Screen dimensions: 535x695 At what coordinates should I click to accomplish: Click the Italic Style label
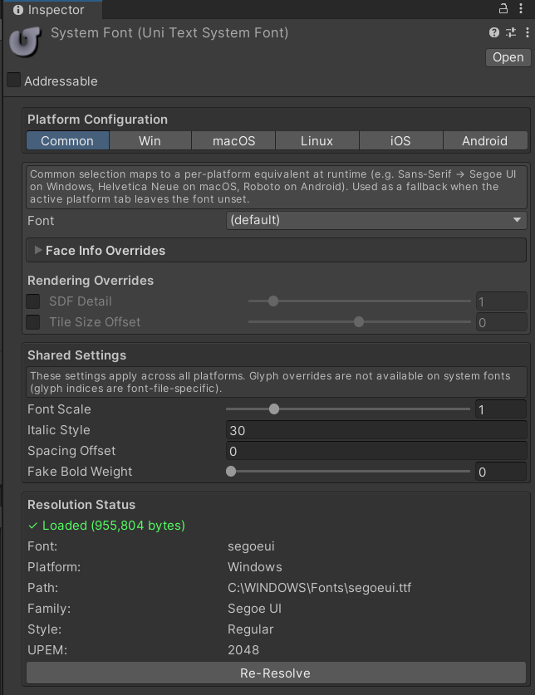(x=58, y=430)
